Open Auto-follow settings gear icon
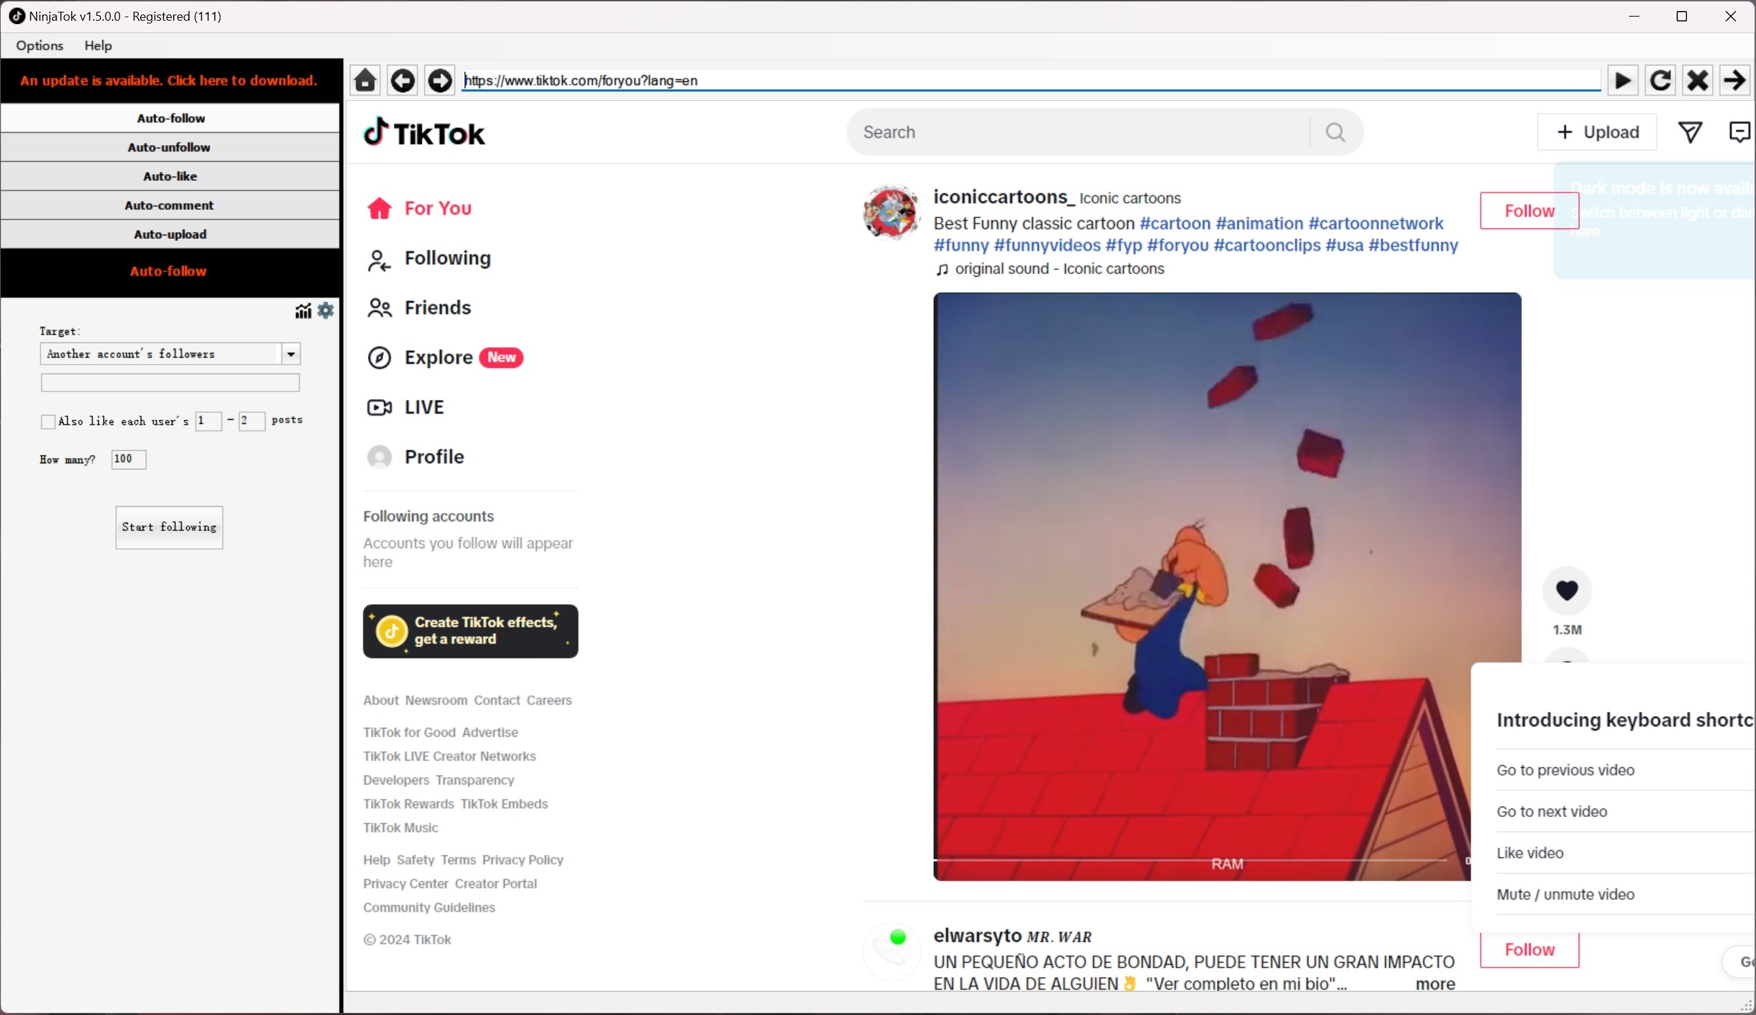 click(x=325, y=311)
